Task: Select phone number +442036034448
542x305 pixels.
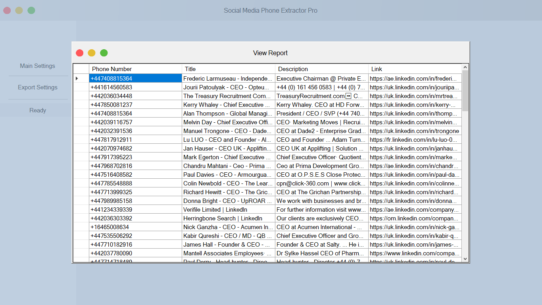Action: tap(135, 96)
